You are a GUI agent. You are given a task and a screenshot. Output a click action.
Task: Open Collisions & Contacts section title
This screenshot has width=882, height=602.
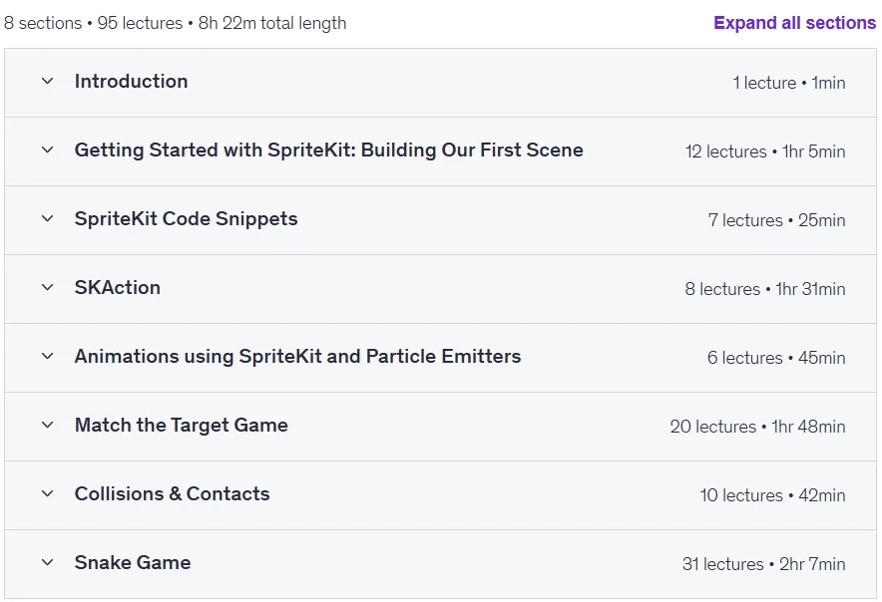click(x=173, y=493)
